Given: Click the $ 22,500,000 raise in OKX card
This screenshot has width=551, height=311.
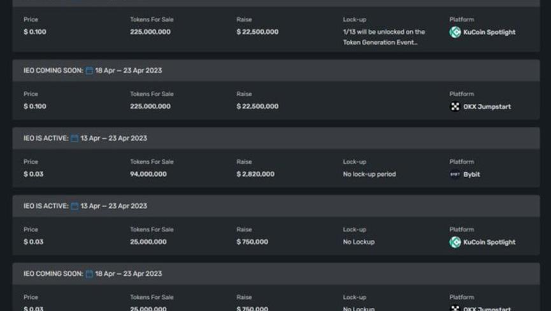Looking at the screenshot, I should pyautogui.click(x=257, y=106).
